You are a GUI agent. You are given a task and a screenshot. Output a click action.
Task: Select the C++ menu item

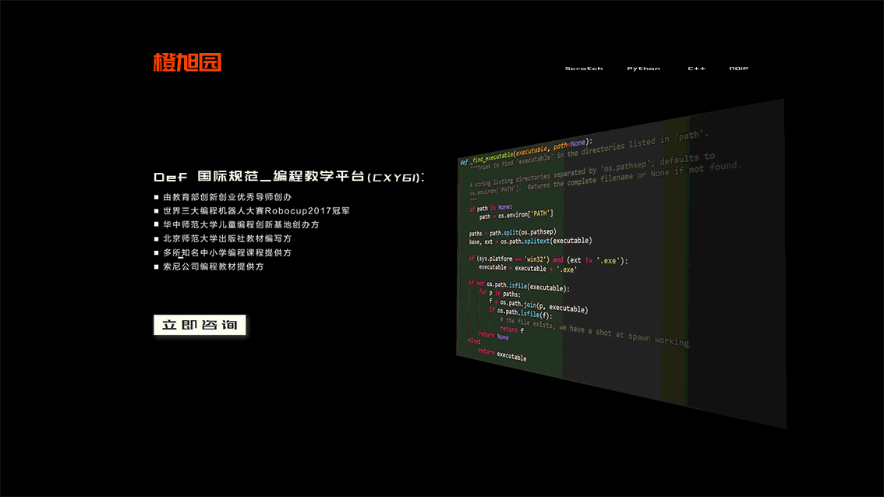696,69
